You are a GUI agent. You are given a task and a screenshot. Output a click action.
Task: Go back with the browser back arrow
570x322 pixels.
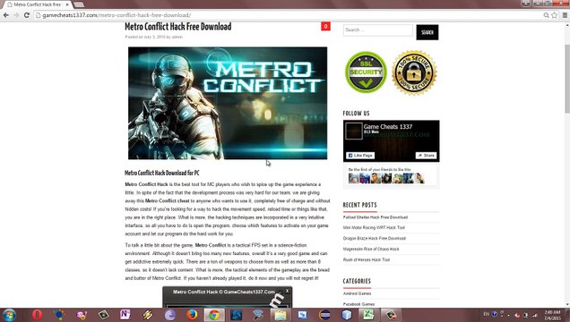(x=6, y=15)
